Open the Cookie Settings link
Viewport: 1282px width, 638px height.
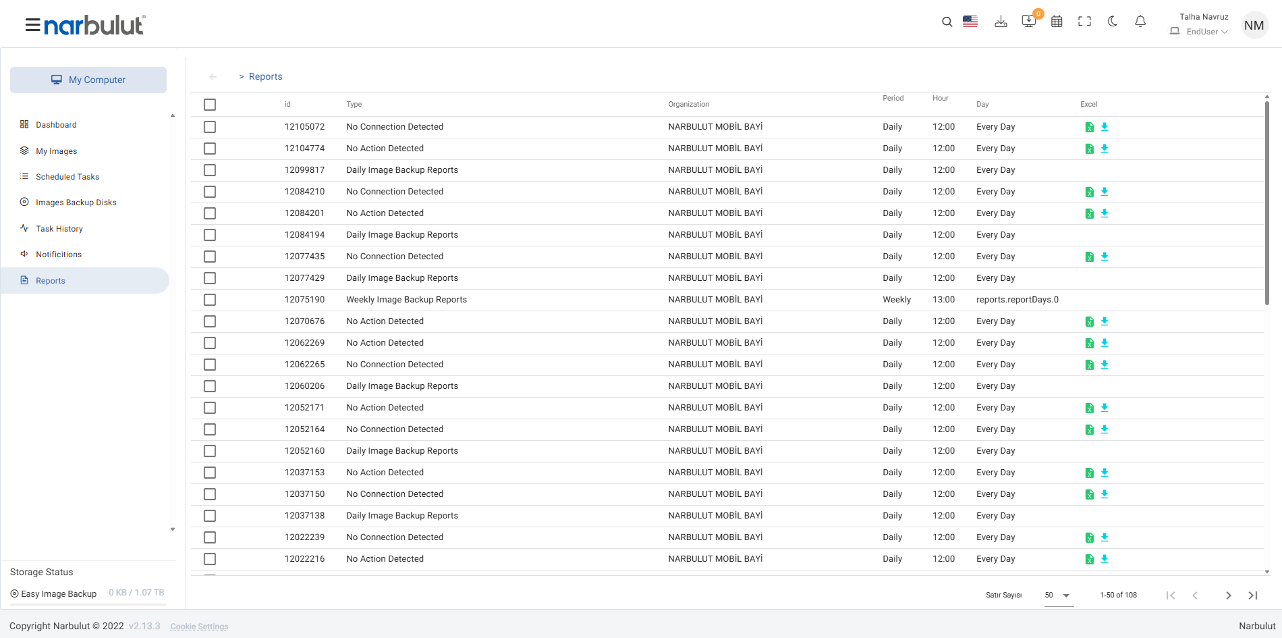point(199,627)
